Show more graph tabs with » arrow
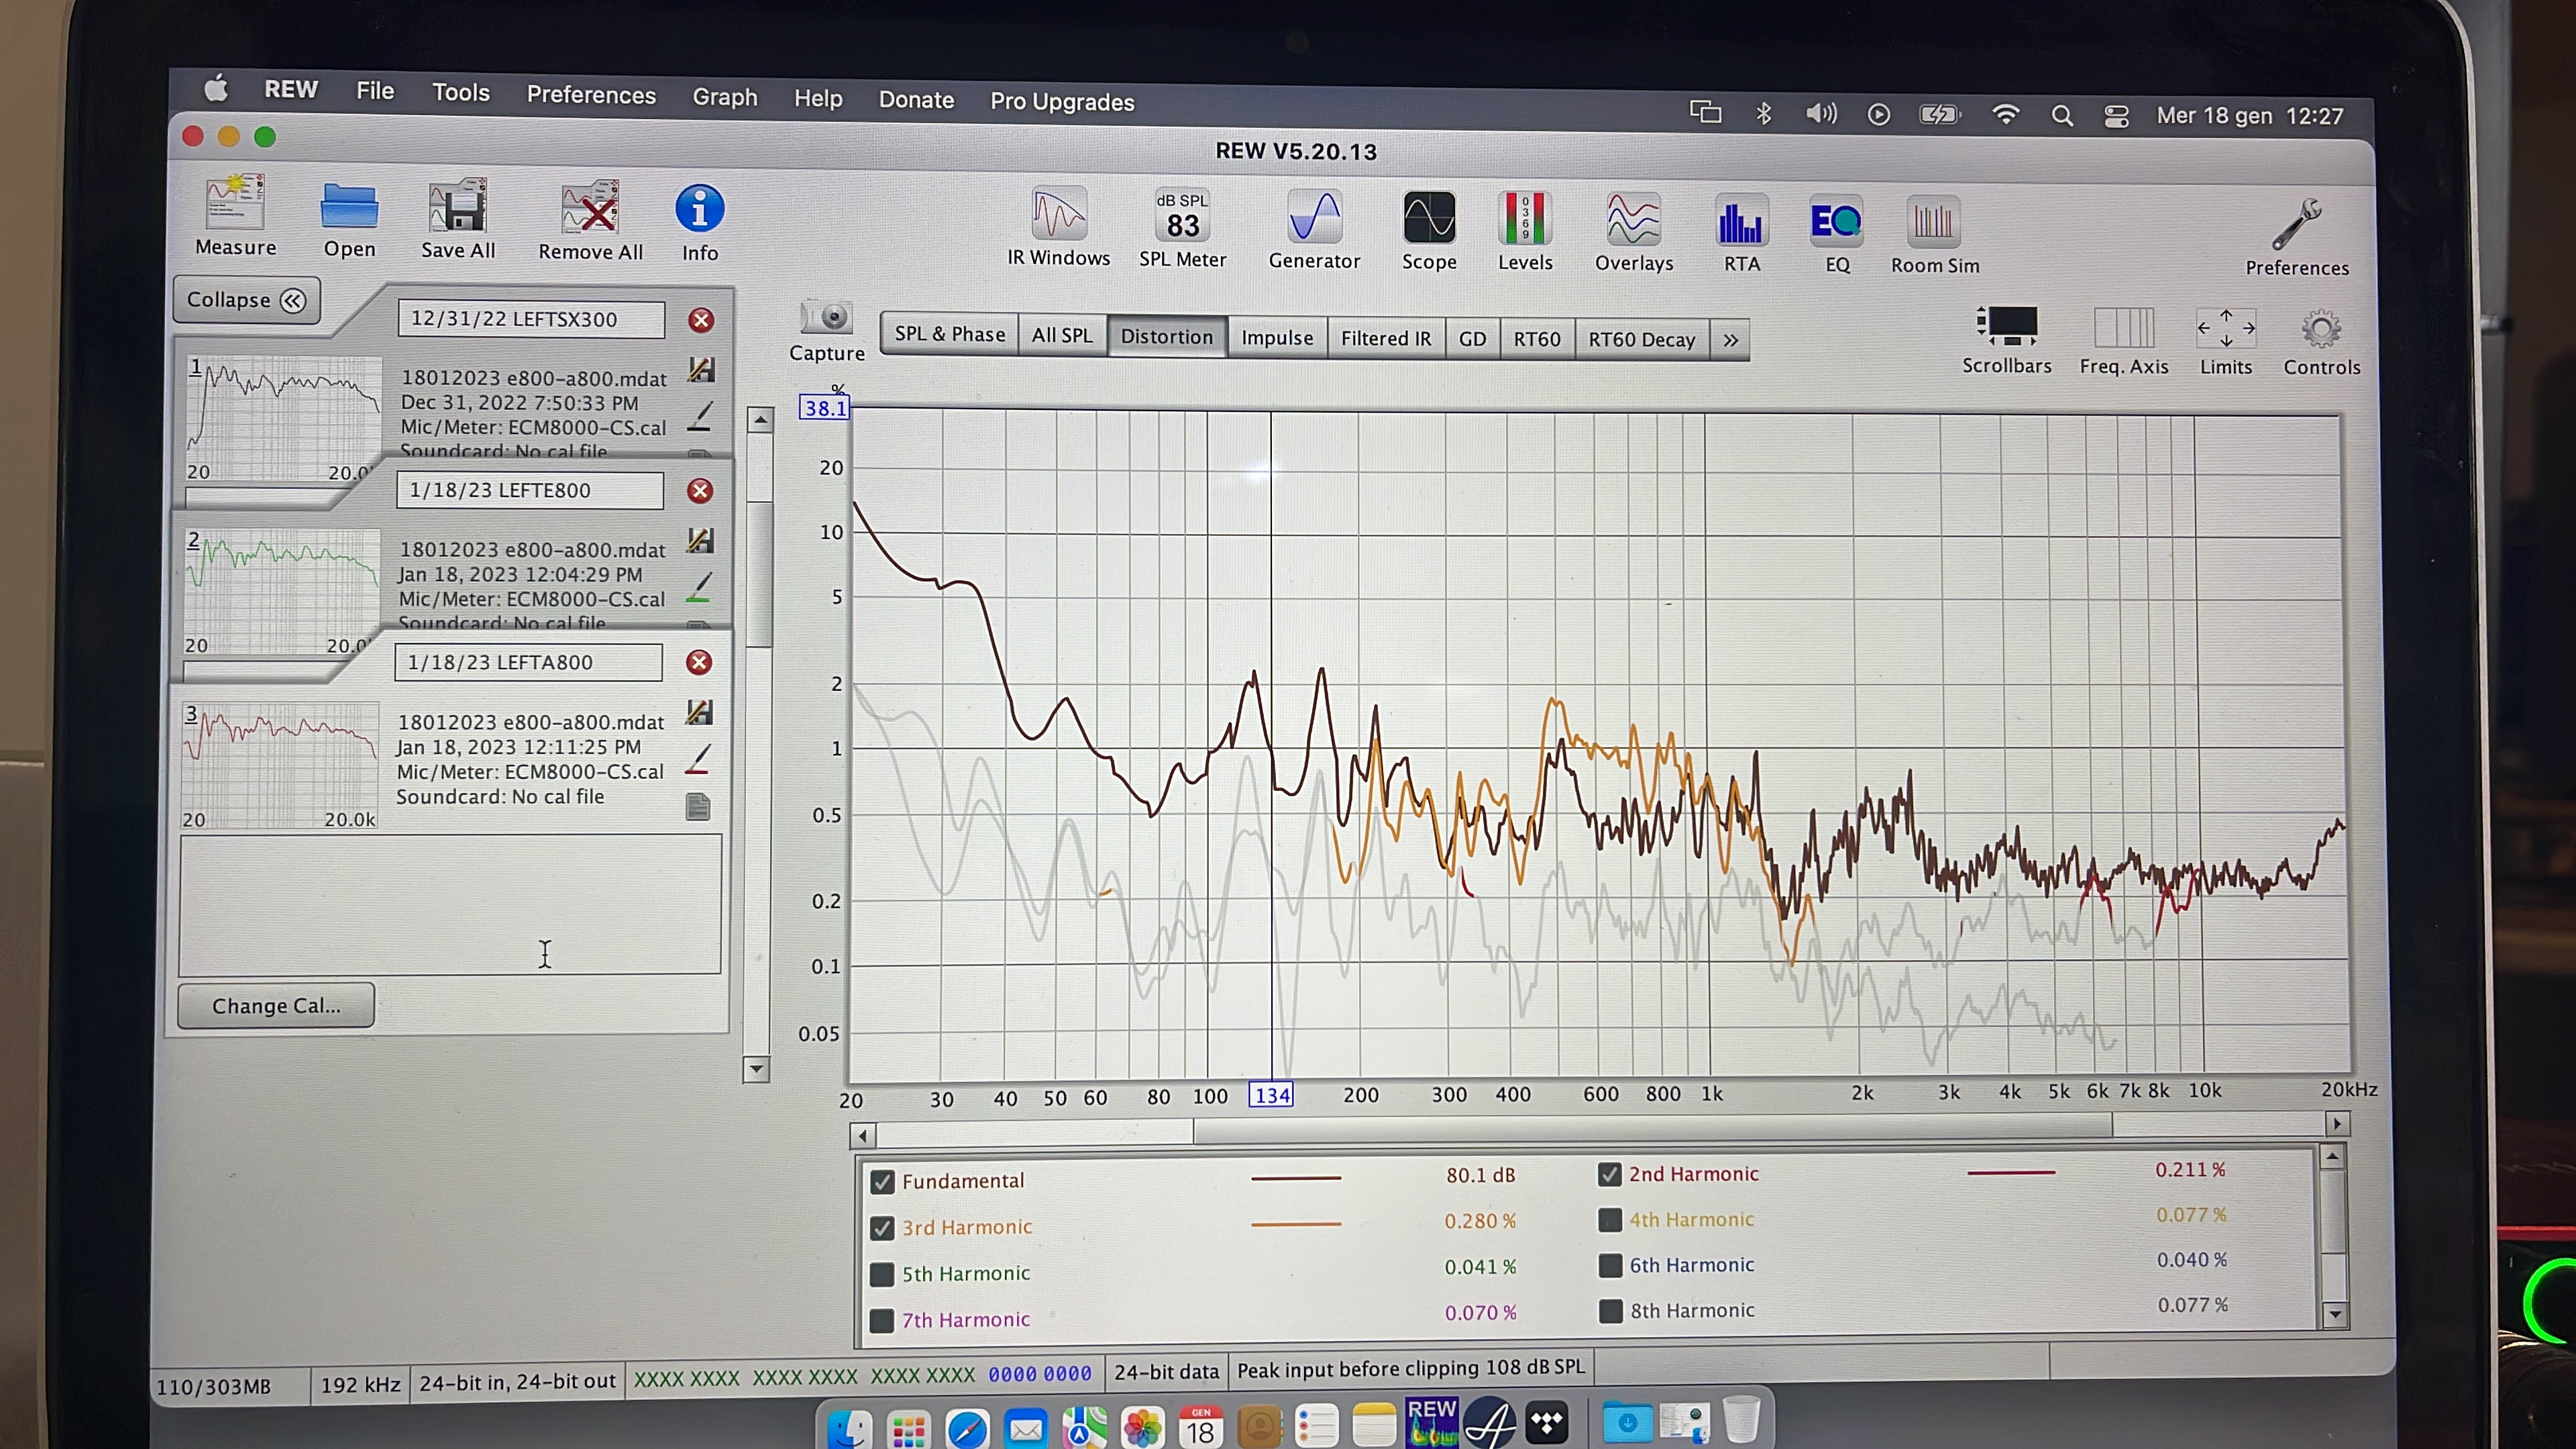The image size is (2576, 1449). click(x=1730, y=341)
